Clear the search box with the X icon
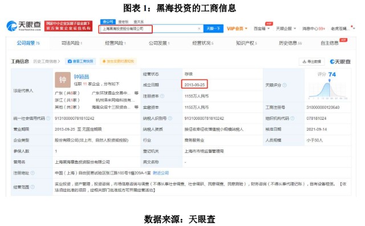Image resolution: width=365 pixels, height=226 pixels. click(199, 29)
